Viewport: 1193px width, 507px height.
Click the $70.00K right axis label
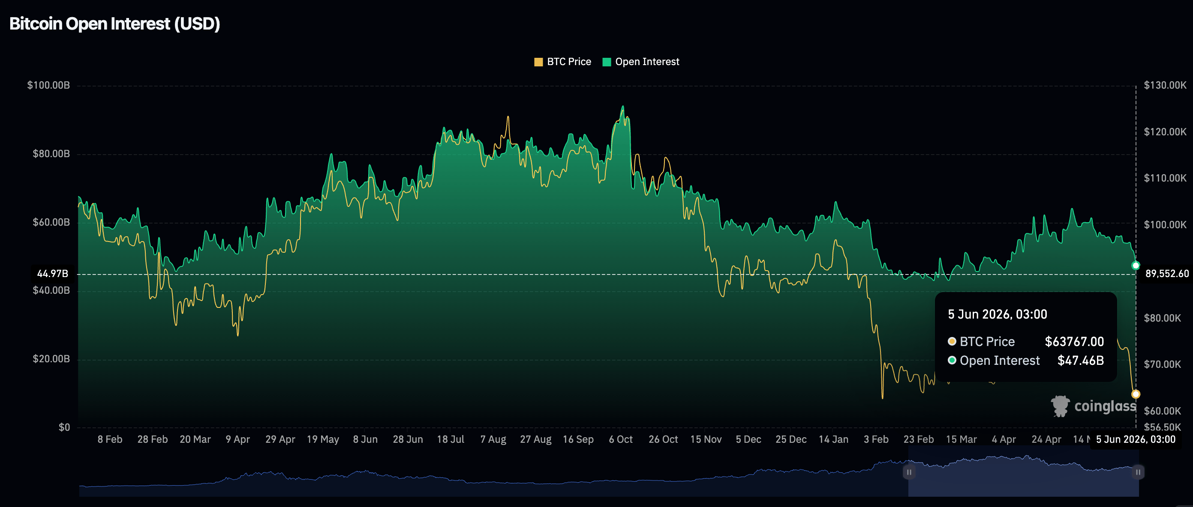[1163, 364]
